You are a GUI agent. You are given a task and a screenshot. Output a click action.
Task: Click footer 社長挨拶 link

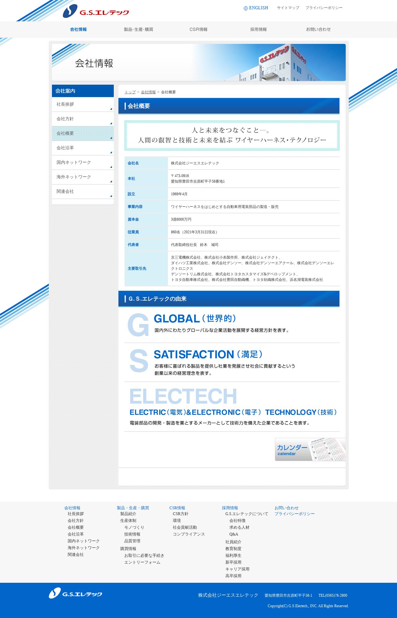pos(76,514)
